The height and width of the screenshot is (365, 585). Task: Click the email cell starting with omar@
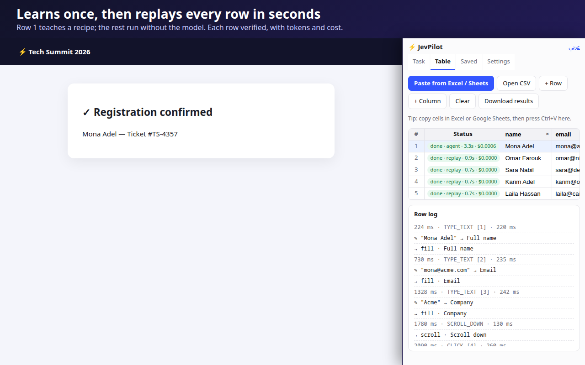tap(566, 158)
